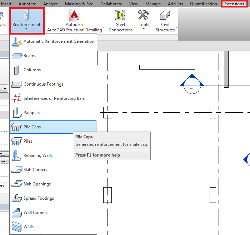Choose Slab Corners menu entry text
250x235 pixels.
35,170
